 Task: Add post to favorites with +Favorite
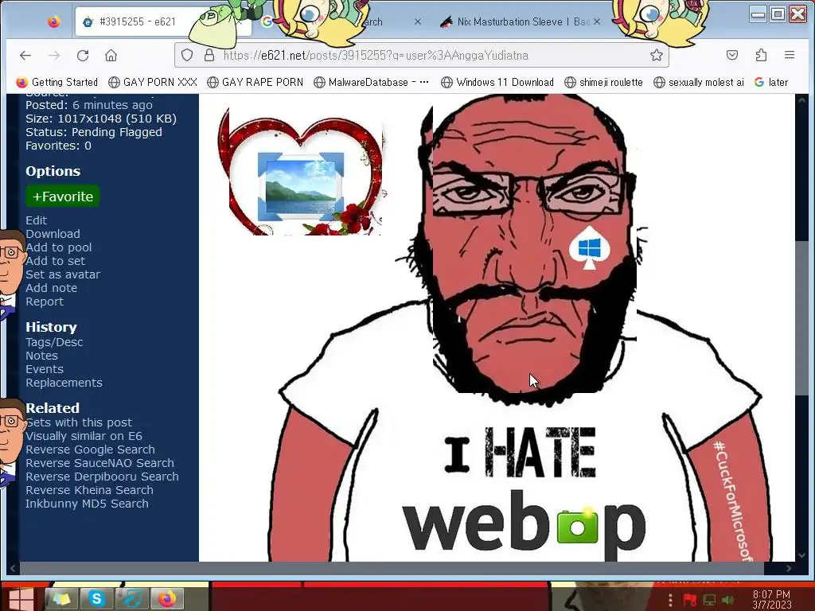click(x=62, y=197)
